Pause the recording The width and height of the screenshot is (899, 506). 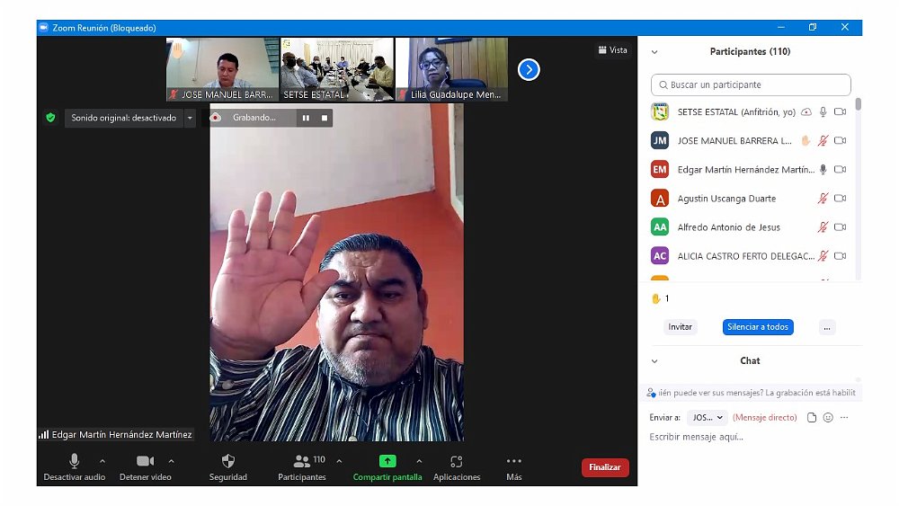tap(306, 118)
